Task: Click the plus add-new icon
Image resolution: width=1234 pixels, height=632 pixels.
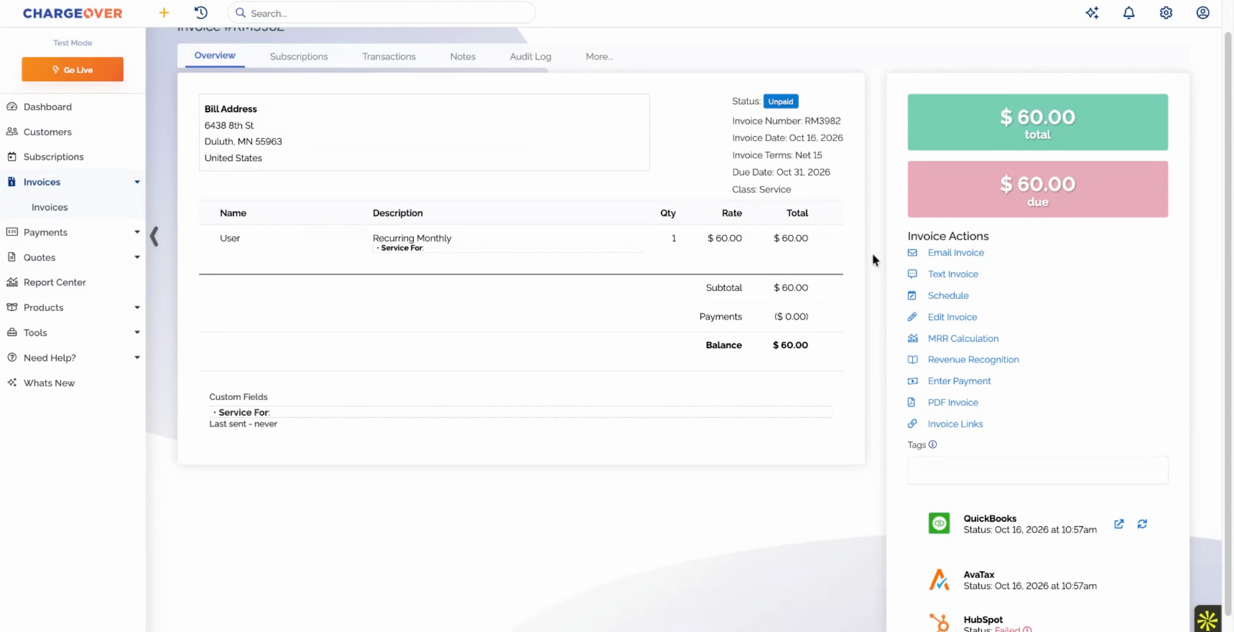Action: pyautogui.click(x=164, y=13)
